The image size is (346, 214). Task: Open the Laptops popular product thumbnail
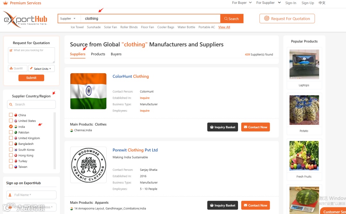(304, 64)
